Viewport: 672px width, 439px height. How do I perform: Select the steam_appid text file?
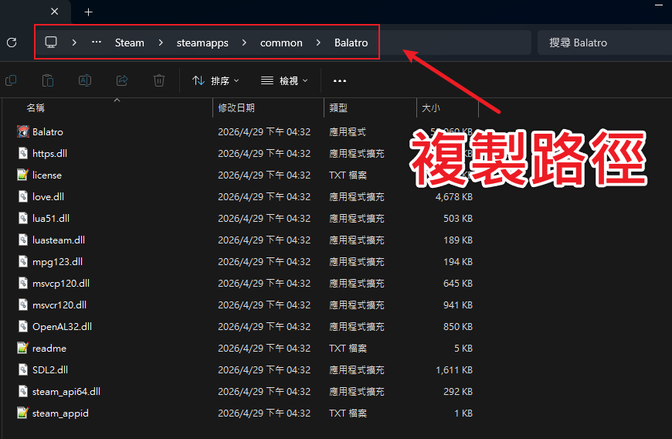coord(60,413)
